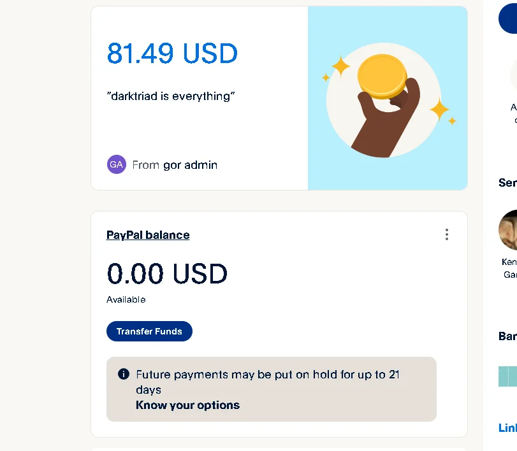
Task: Click the large sparkle above the coin
Action: point(340,66)
